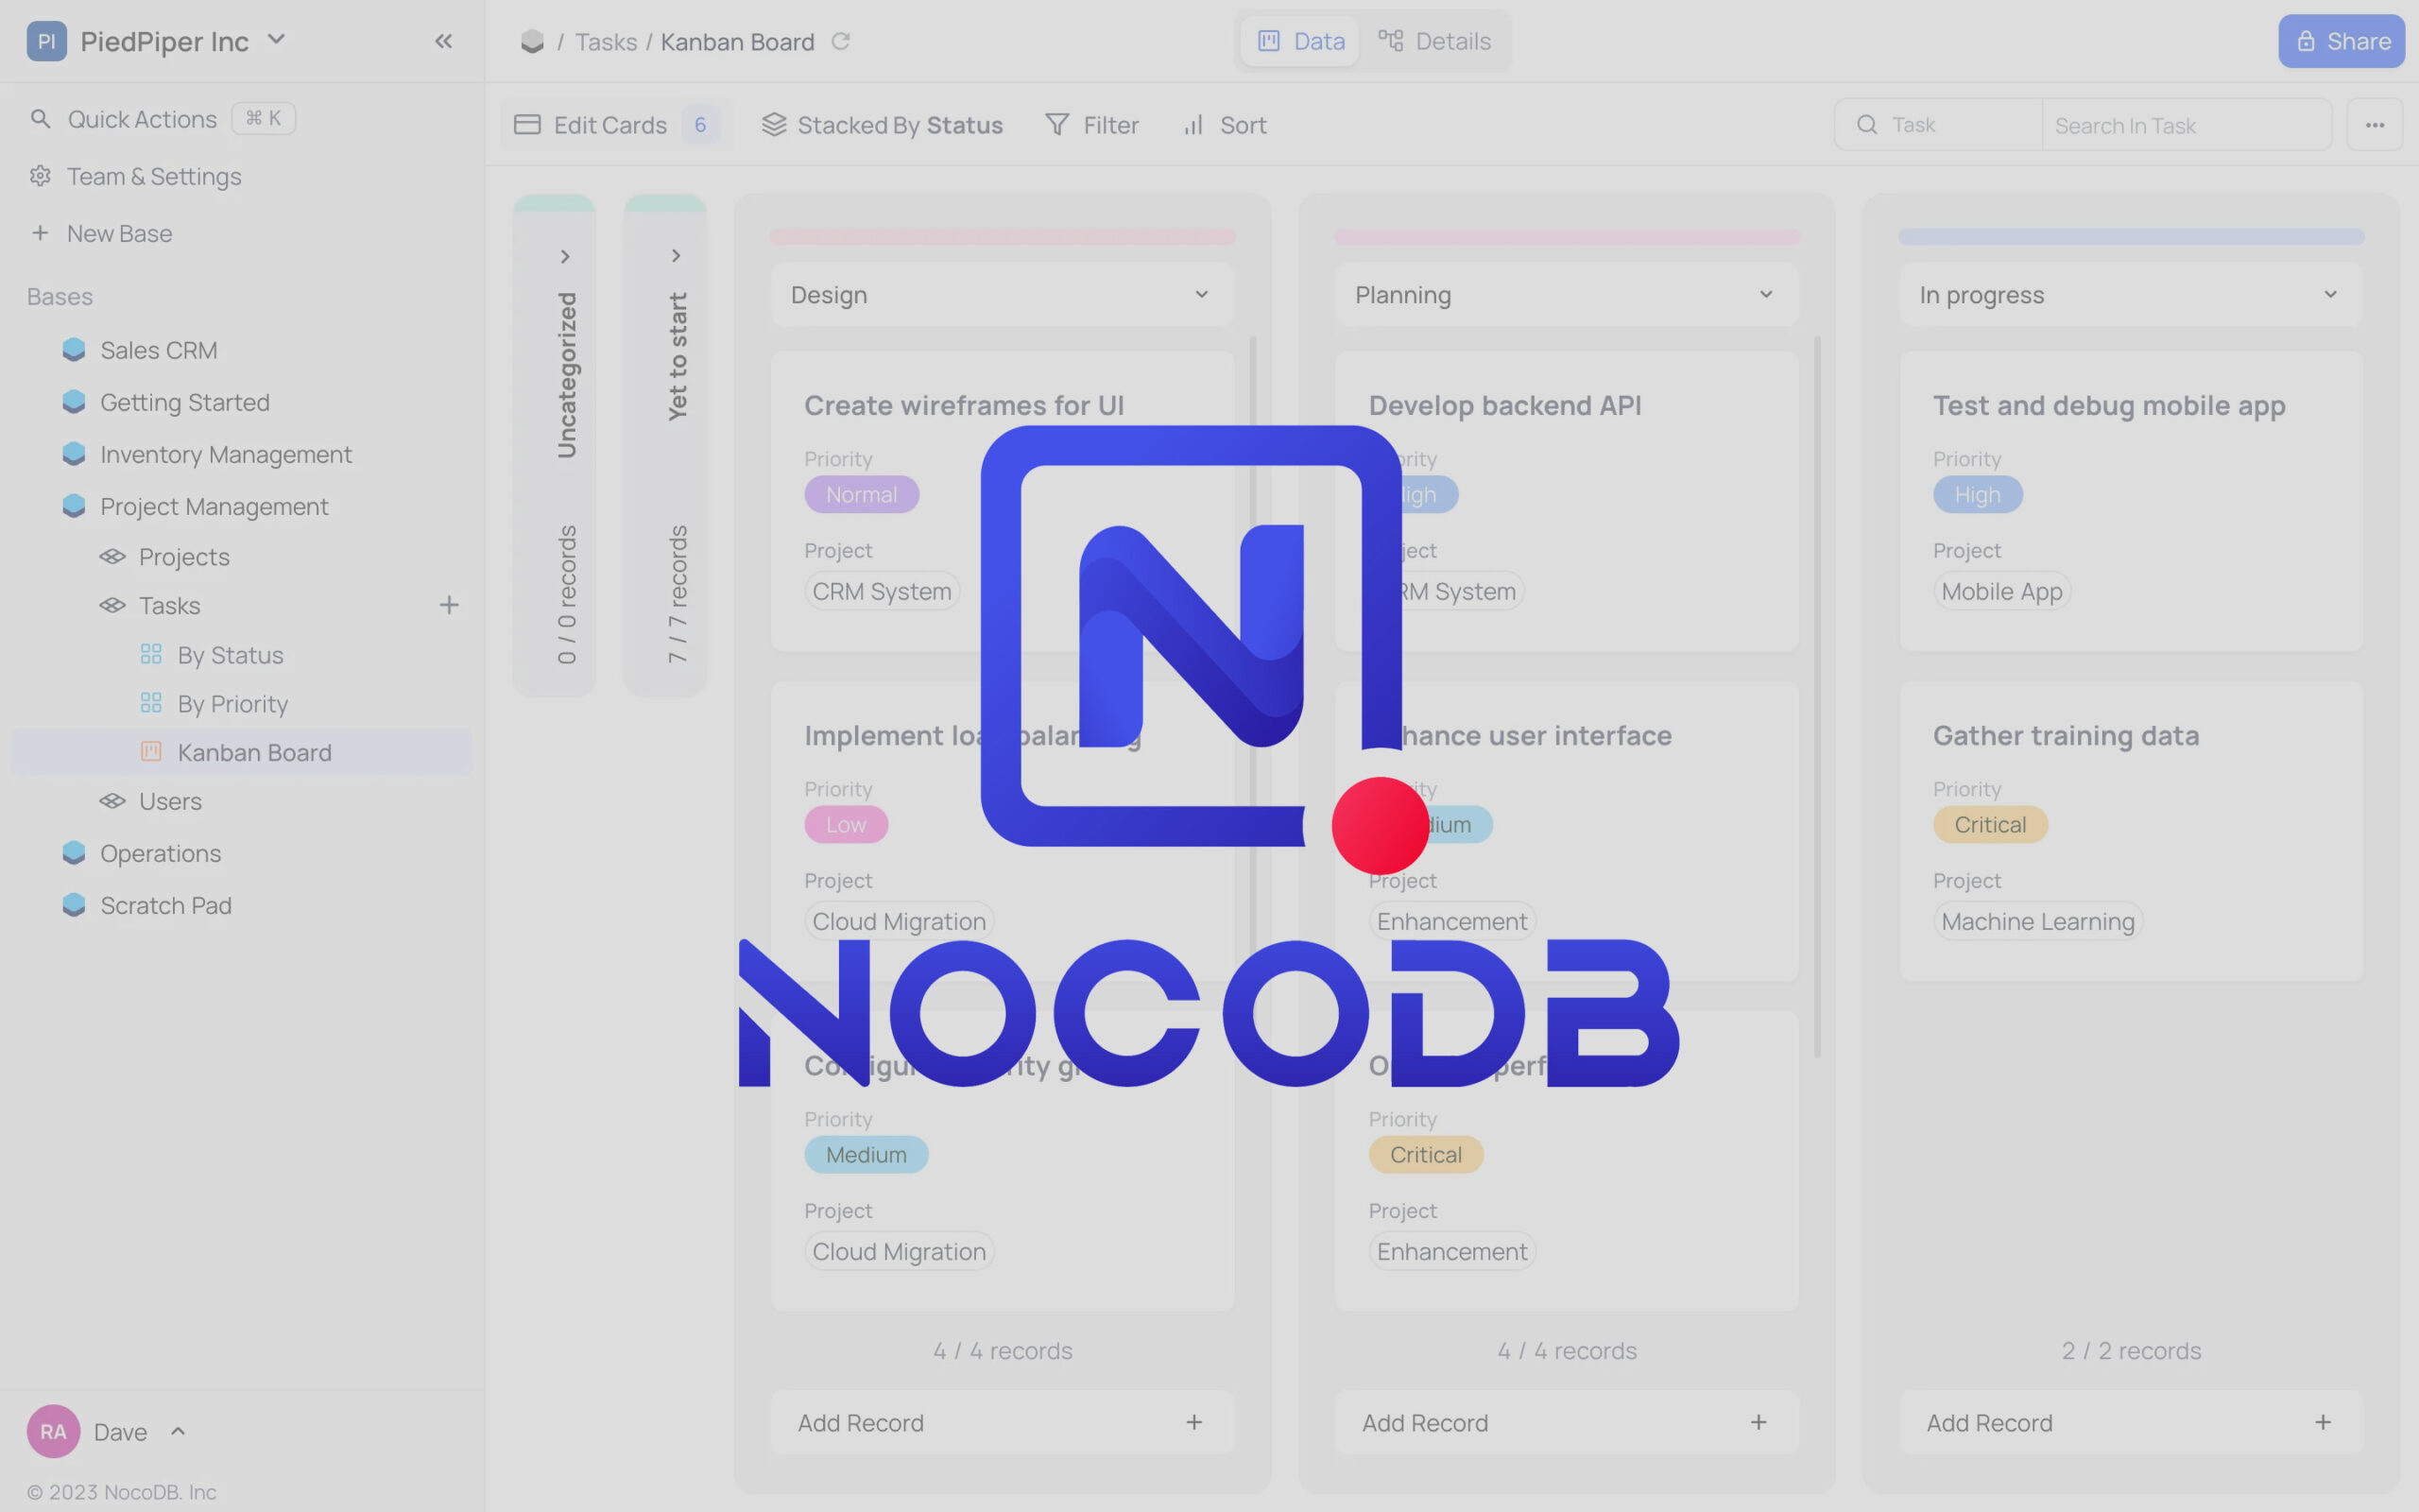2419x1512 pixels.
Task: Open Edit Cards options
Action: (616, 125)
